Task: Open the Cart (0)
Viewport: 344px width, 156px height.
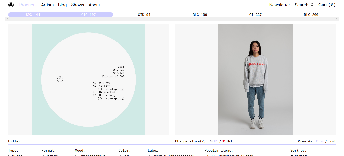Action: [327, 5]
